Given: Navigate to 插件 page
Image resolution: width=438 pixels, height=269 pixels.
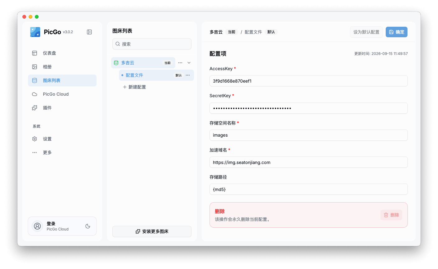Looking at the screenshot, I should [x=62, y=108].
